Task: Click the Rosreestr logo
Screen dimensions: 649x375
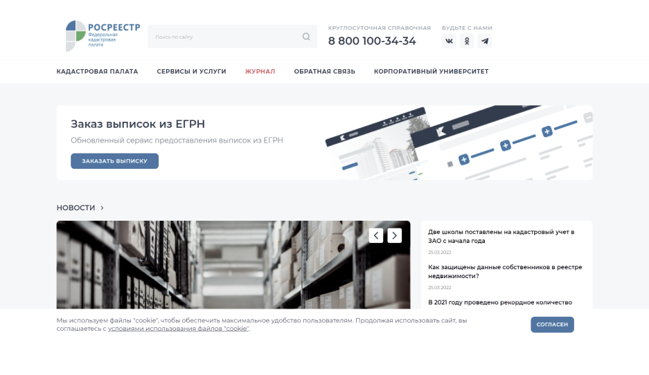Action: 103,36
